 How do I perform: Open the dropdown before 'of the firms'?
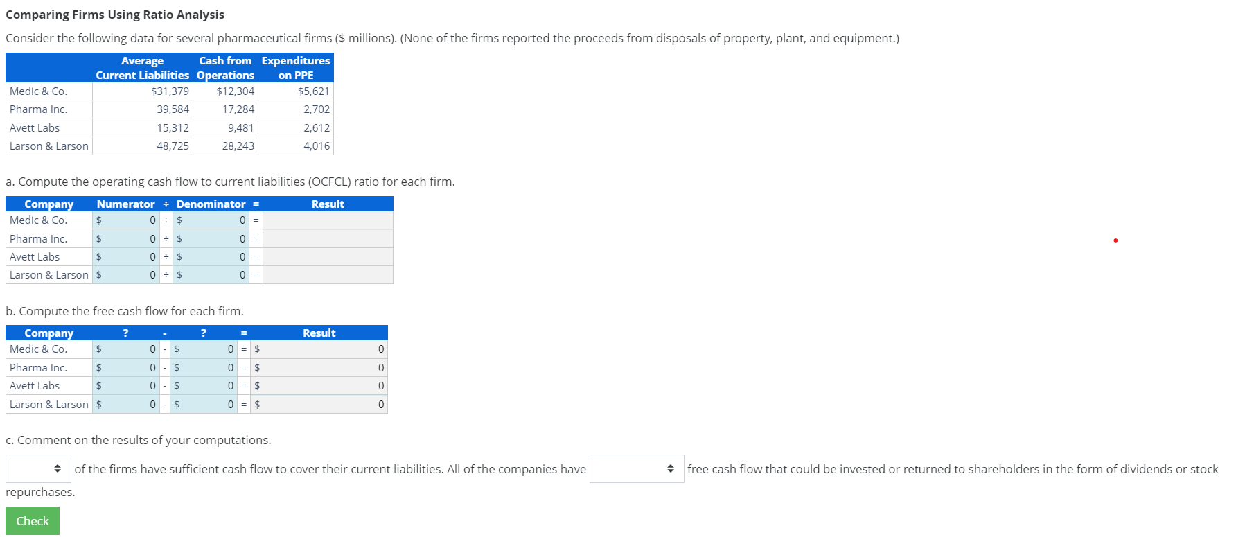38,468
